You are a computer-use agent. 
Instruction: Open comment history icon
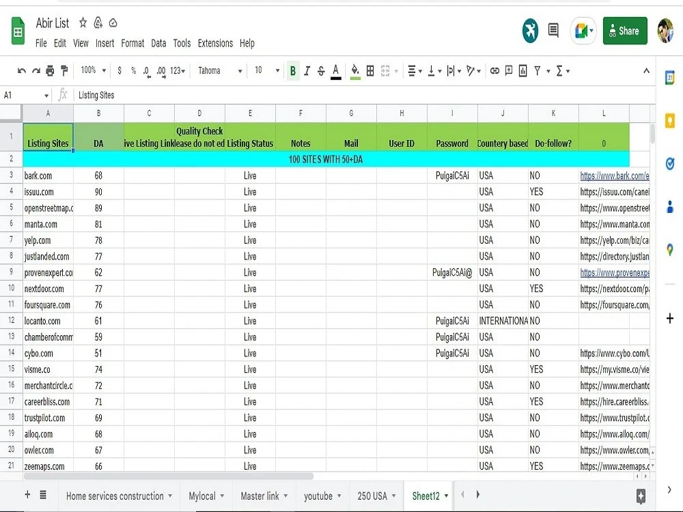(553, 31)
